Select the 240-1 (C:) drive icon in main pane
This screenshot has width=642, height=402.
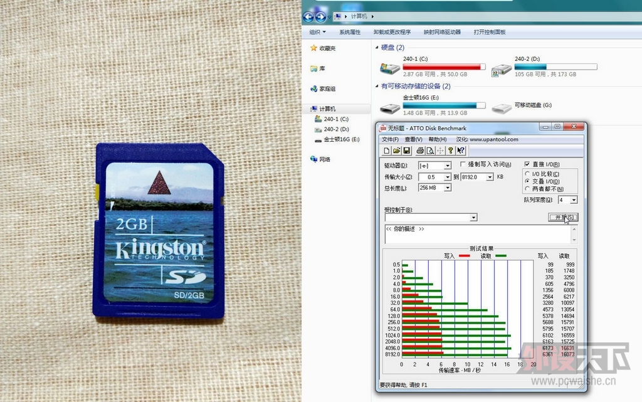[389, 68]
